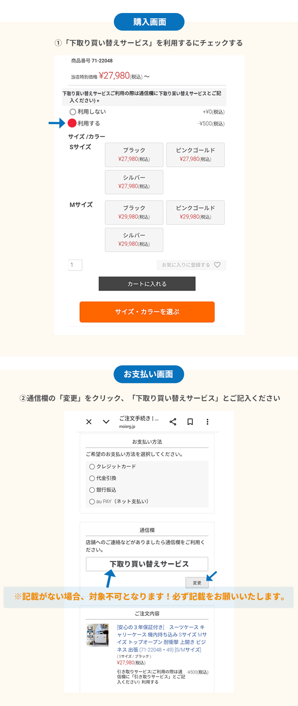Pick S size ピンクゴールド variant

(195, 155)
